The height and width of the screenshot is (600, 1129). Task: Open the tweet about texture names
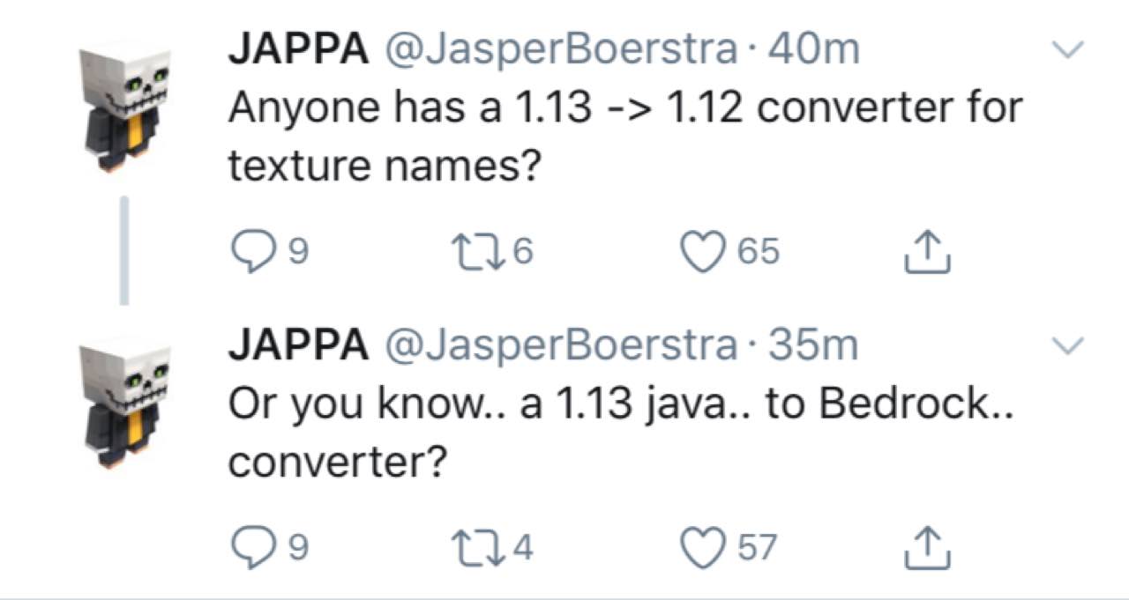(624, 136)
